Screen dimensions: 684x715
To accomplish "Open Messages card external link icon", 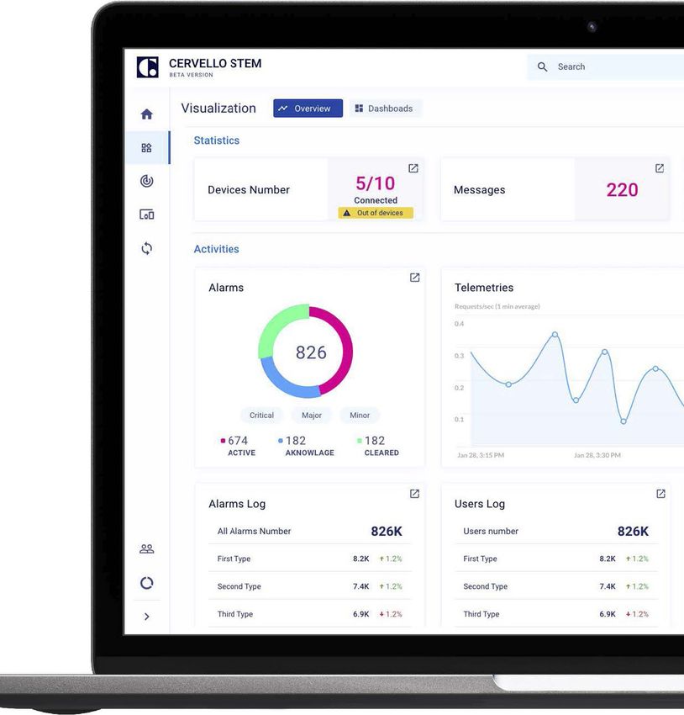I will click(x=660, y=168).
